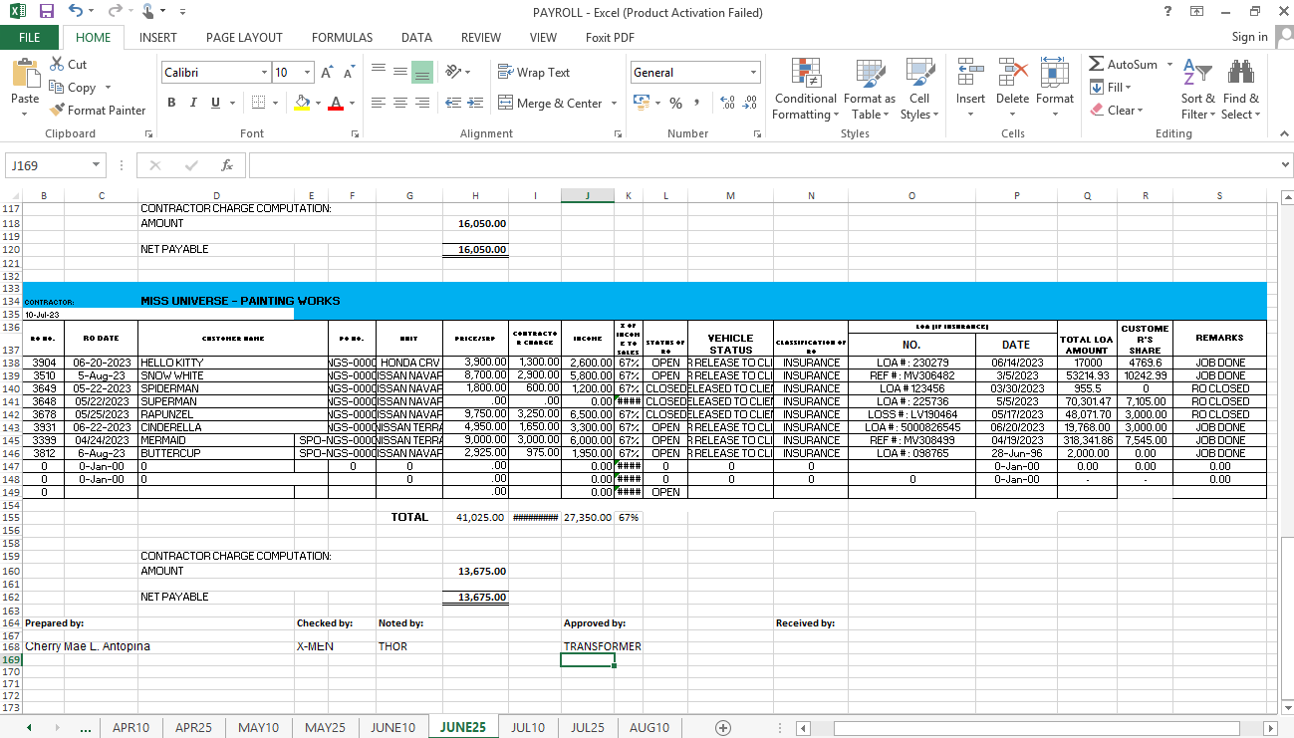Open Conditional Formatting
Image resolution: width=1294 pixels, height=738 pixels.
[806, 89]
